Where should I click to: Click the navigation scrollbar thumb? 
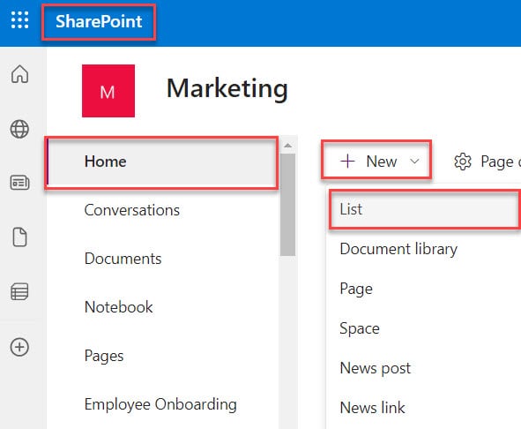point(287,205)
